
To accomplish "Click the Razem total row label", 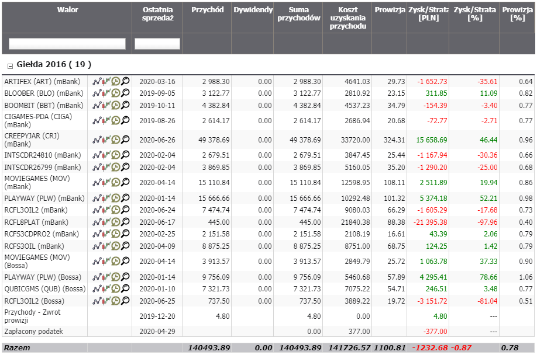I will click(x=17, y=347).
